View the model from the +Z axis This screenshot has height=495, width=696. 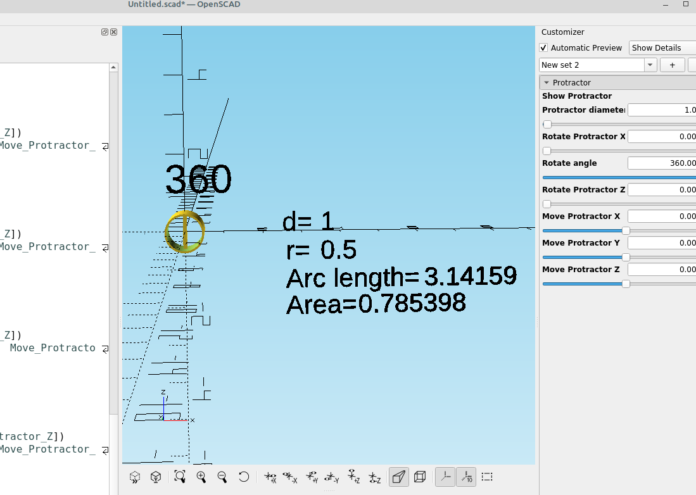pyautogui.click(x=353, y=477)
